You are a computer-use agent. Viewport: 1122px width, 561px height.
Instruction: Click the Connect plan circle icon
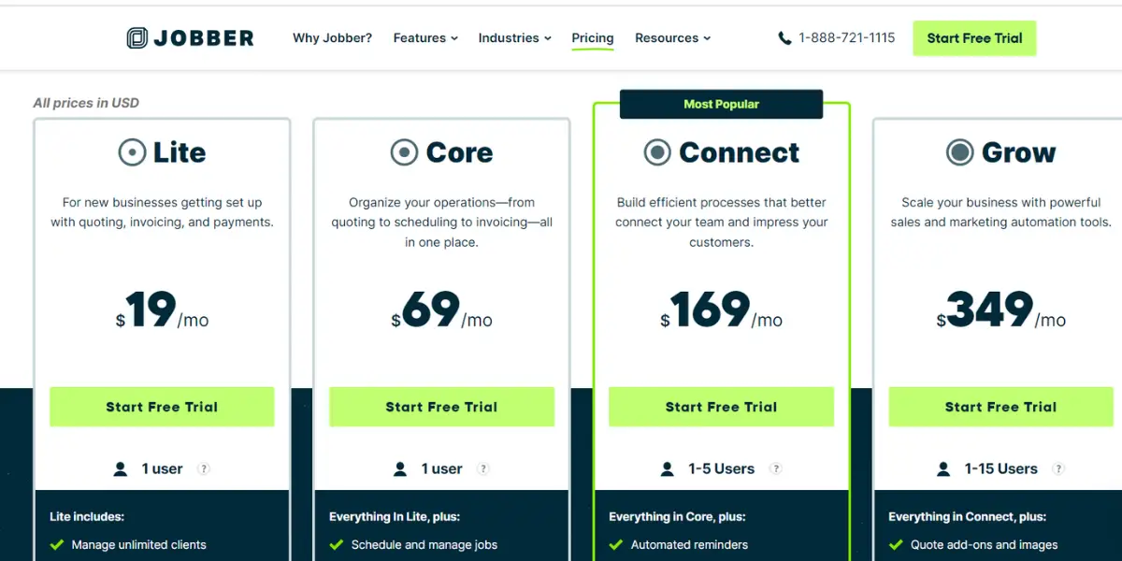pos(657,152)
